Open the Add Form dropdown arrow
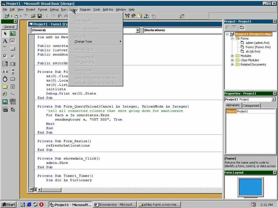The height and width of the screenshot is (208, 278). pyautogui.click(x=20, y=16)
